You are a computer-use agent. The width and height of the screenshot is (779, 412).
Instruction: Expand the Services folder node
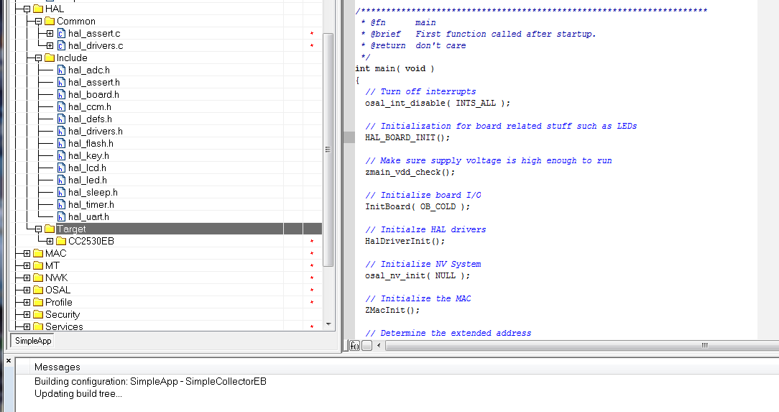click(x=27, y=326)
